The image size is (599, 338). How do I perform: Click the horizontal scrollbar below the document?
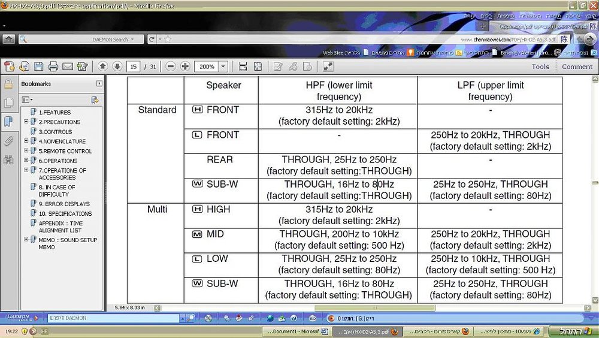pos(374,308)
